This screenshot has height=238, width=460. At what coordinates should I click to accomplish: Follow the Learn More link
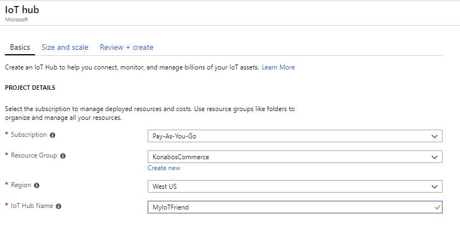click(278, 67)
